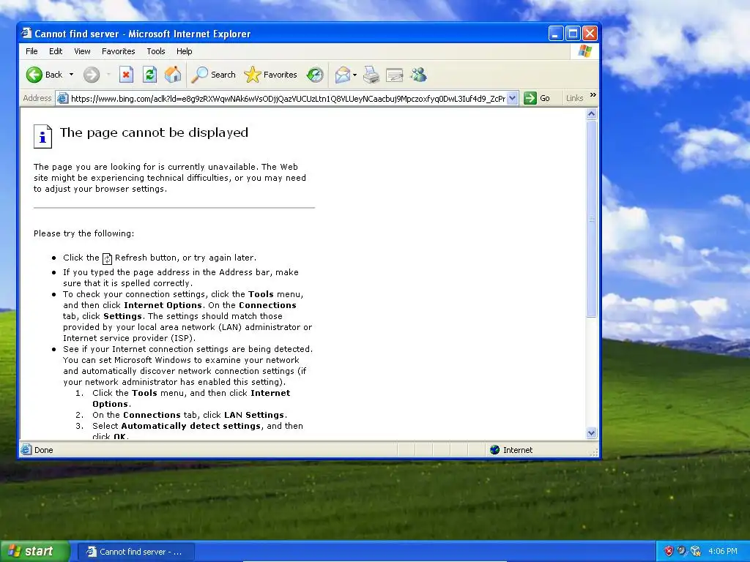Maximize the Internet Explorer window
The image size is (750, 562).
tap(573, 34)
